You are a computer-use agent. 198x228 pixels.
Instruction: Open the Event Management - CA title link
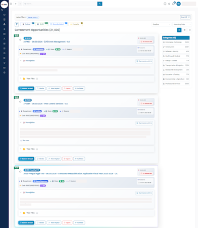tap(46, 42)
